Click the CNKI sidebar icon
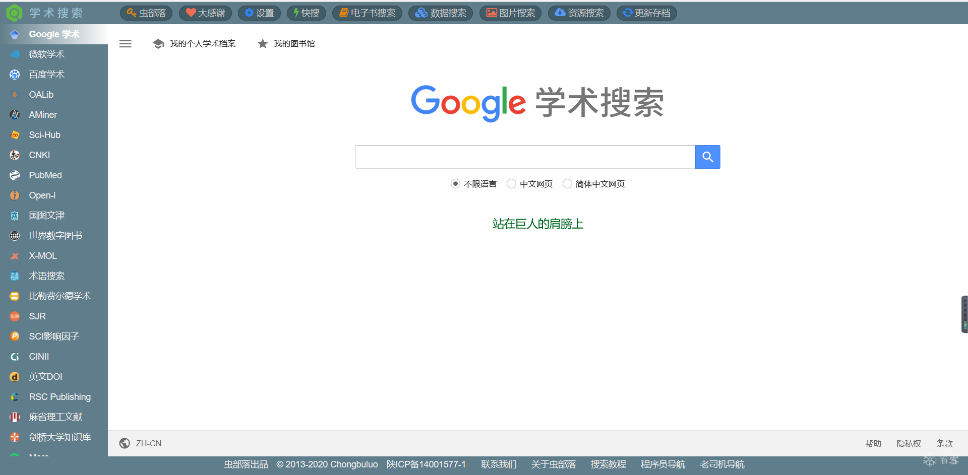This screenshot has height=475, width=968. click(x=15, y=155)
